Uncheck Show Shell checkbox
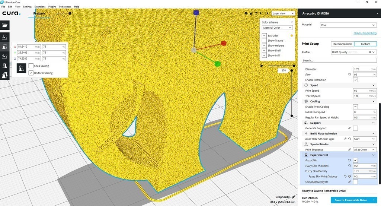 (x=264, y=51)
